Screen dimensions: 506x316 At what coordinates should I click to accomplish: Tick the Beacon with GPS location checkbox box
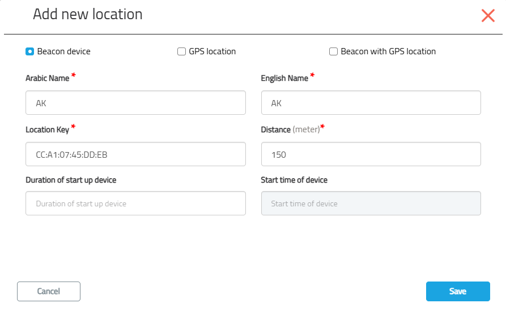click(333, 51)
